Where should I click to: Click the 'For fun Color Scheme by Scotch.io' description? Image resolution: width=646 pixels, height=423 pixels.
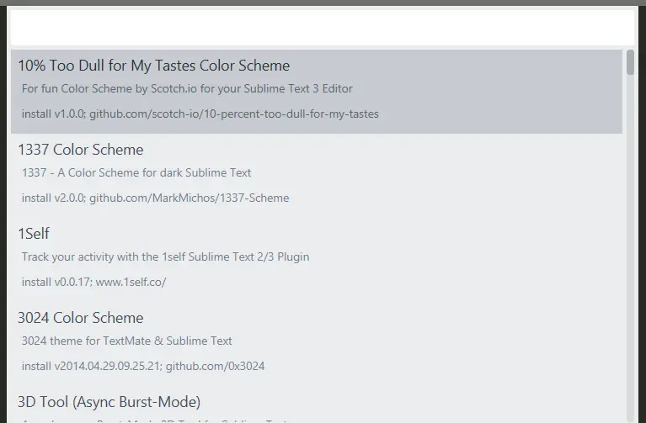[x=187, y=88]
